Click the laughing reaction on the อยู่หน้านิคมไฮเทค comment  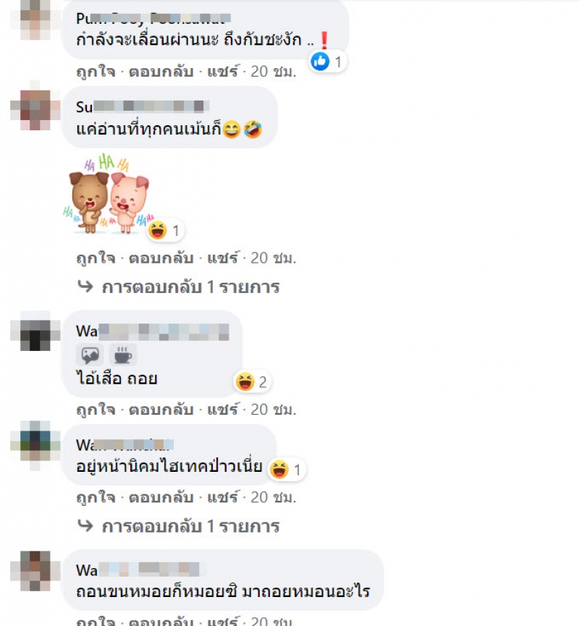[279, 469]
